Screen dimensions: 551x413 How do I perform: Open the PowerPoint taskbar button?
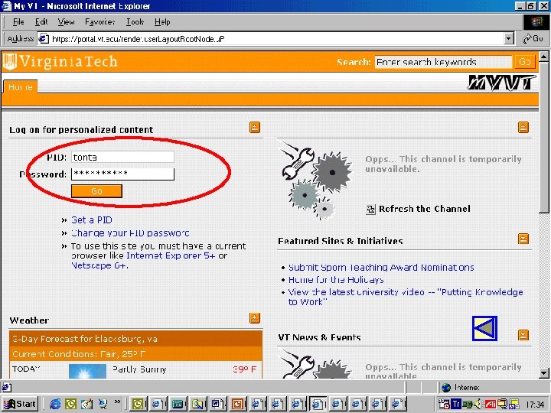tap(237, 404)
